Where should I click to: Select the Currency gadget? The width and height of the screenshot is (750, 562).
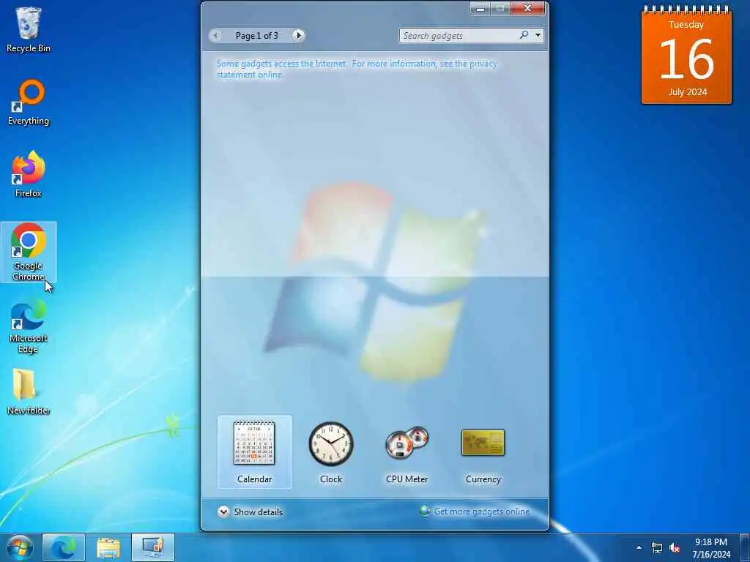pyautogui.click(x=483, y=452)
